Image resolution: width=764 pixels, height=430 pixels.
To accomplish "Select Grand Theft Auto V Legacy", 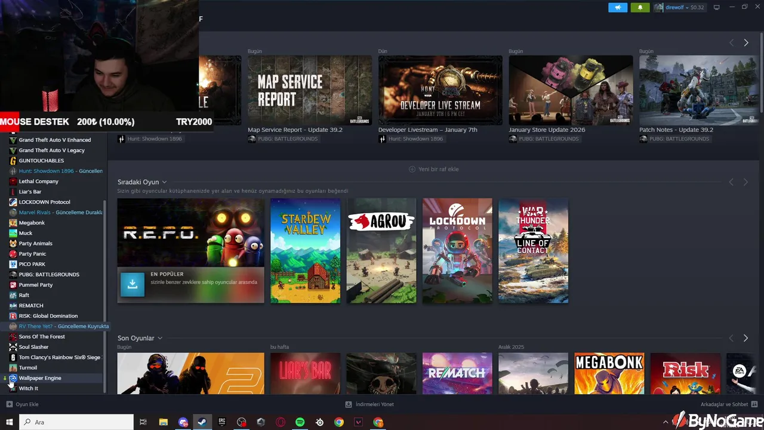I will [x=52, y=150].
